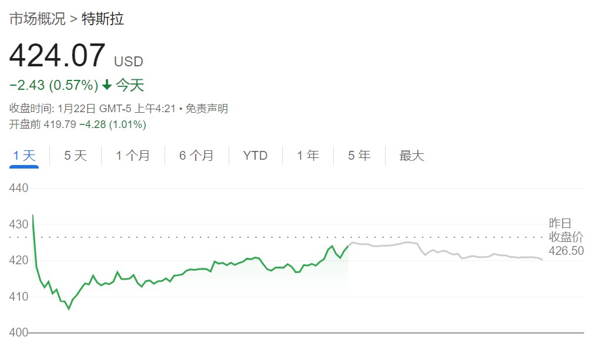
Task: Select the 最大 range tab
Action: tap(411, 156)
